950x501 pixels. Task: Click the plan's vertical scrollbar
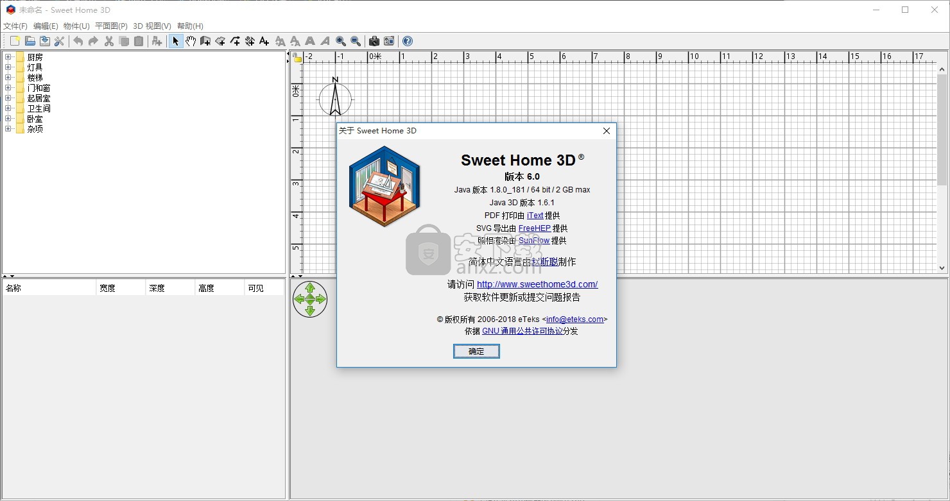[942, 169]
